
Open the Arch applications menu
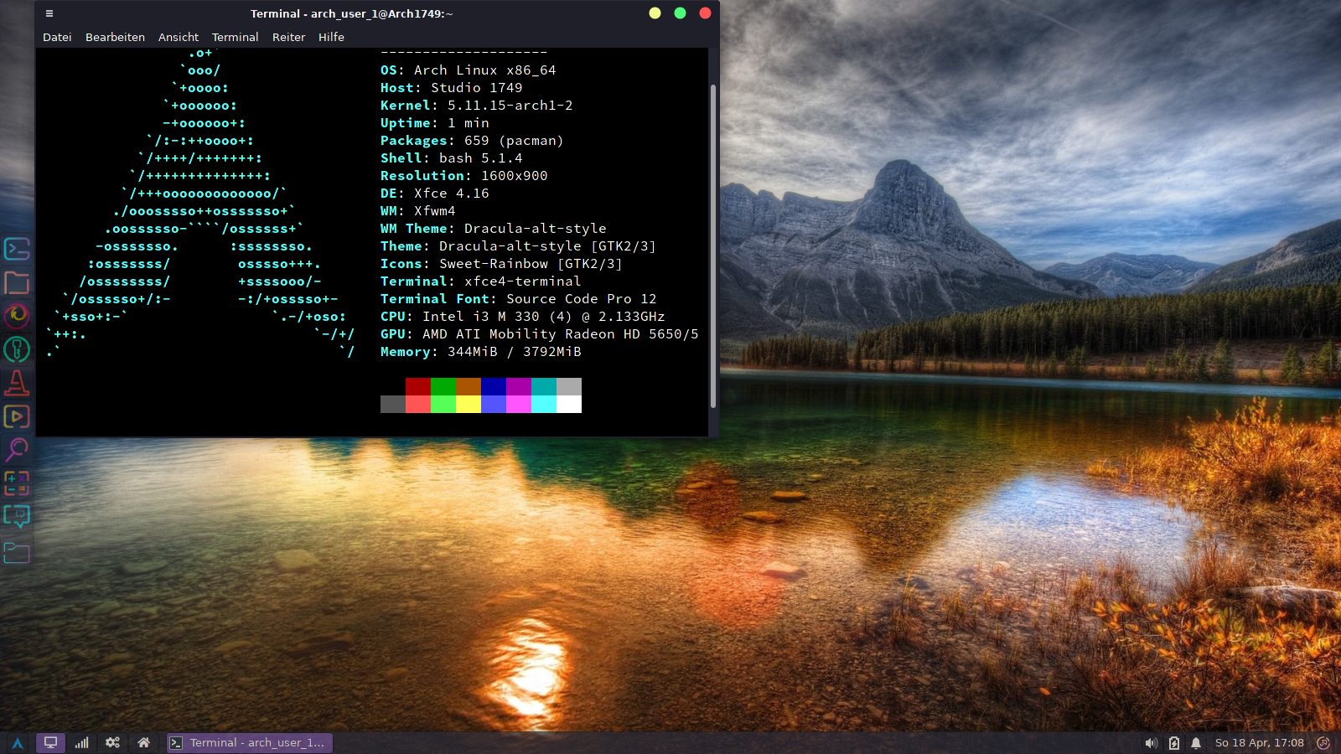(18, 743)
